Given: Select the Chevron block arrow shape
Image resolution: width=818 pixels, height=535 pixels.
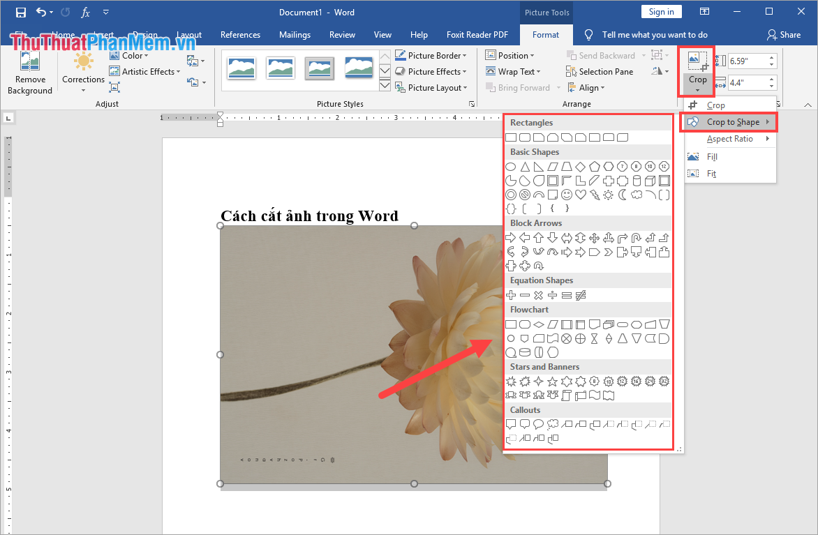Looking at the screenshot, I should click(609, 253).
